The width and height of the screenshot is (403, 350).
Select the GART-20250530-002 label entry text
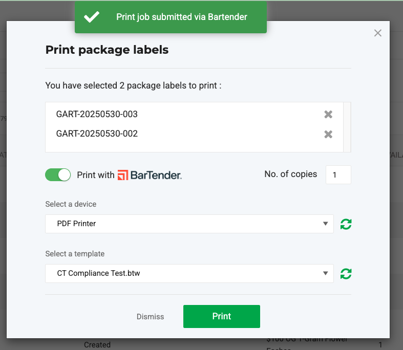click(x=97, y=134)
